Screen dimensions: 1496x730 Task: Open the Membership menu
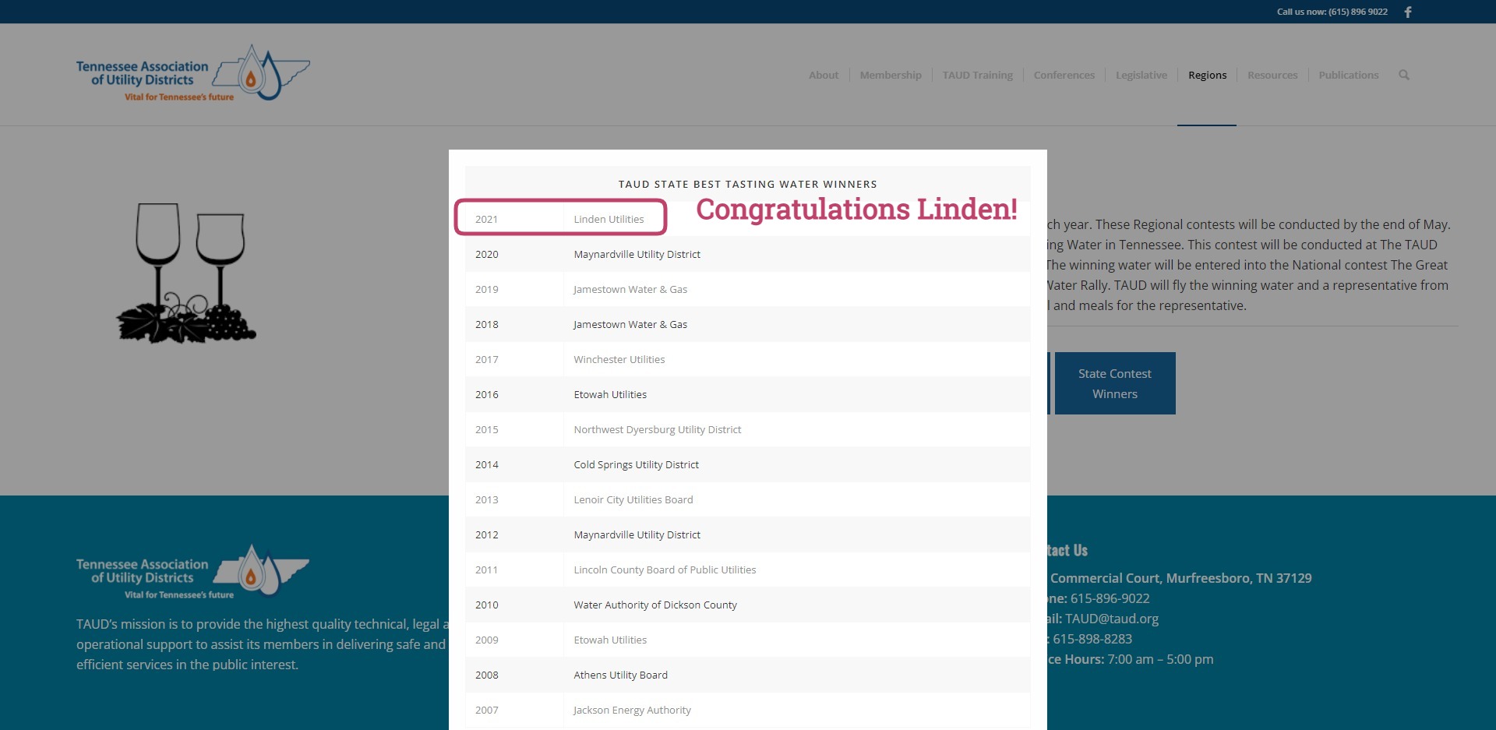[891, 75]
